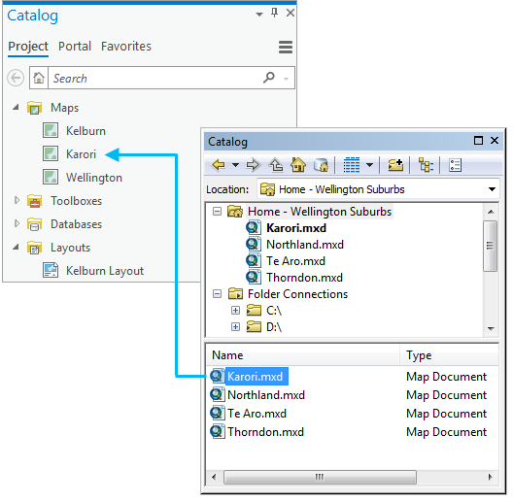This screenshot has width=513, height=502.
Task: Click the Karori.mxd icon in contents list
Action: pos(218,376)
